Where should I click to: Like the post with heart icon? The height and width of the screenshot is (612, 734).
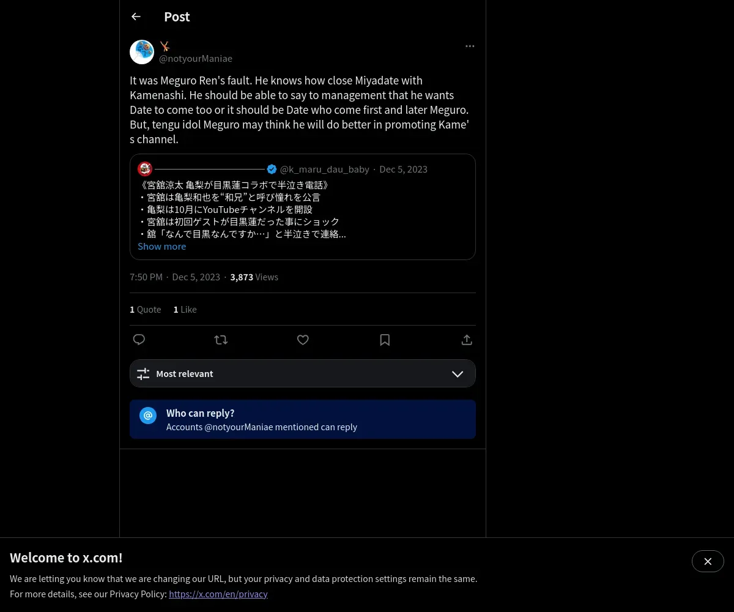303,340
